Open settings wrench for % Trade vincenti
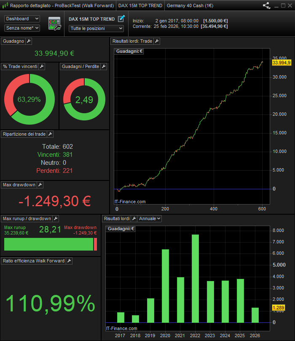Viewport: 295px width, 341px height. [42, 67]
